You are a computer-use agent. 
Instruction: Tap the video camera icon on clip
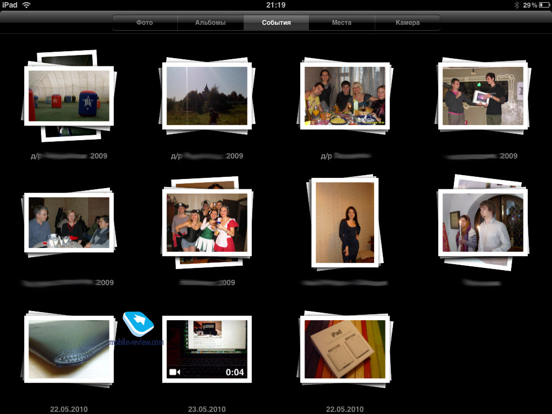pos(175,372)
